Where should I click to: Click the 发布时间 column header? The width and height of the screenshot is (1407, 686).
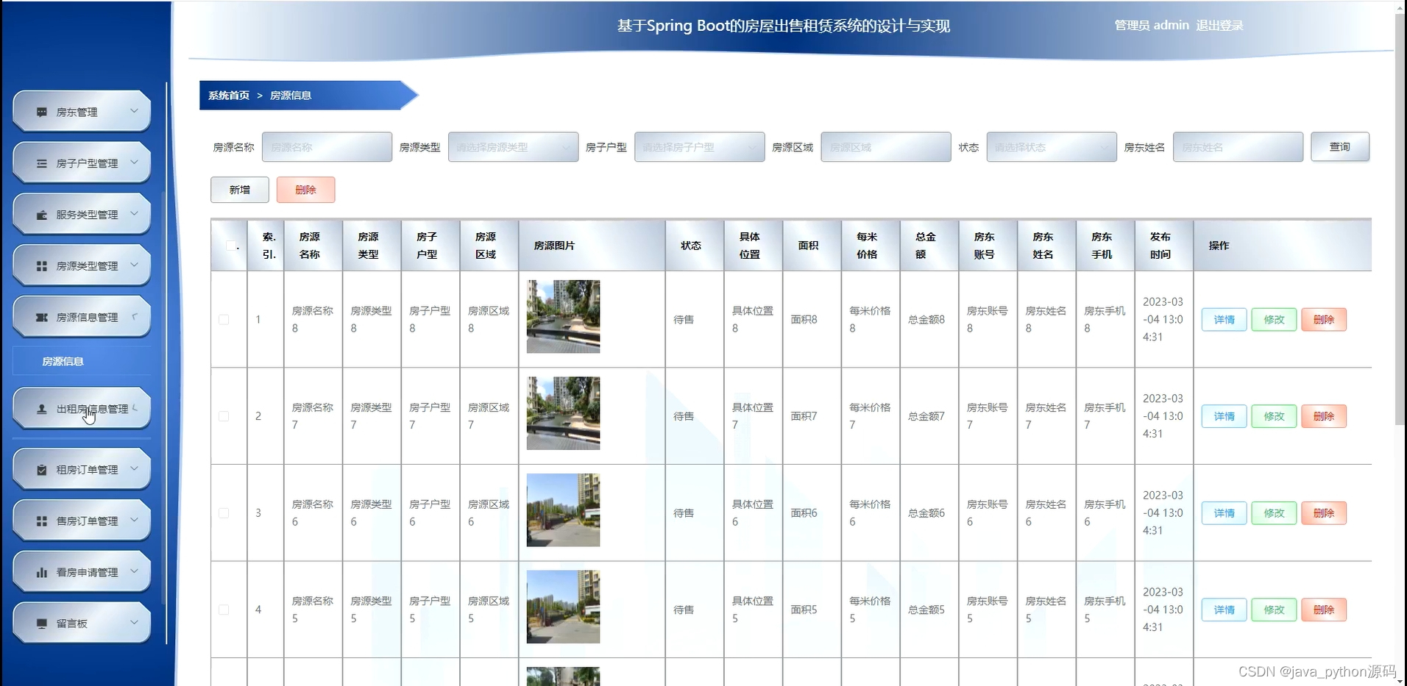click(x=1164, y=246)
